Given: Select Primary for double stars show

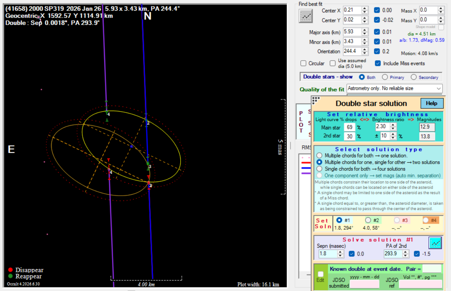Looking at the screenshot, I should pos(385,77).
